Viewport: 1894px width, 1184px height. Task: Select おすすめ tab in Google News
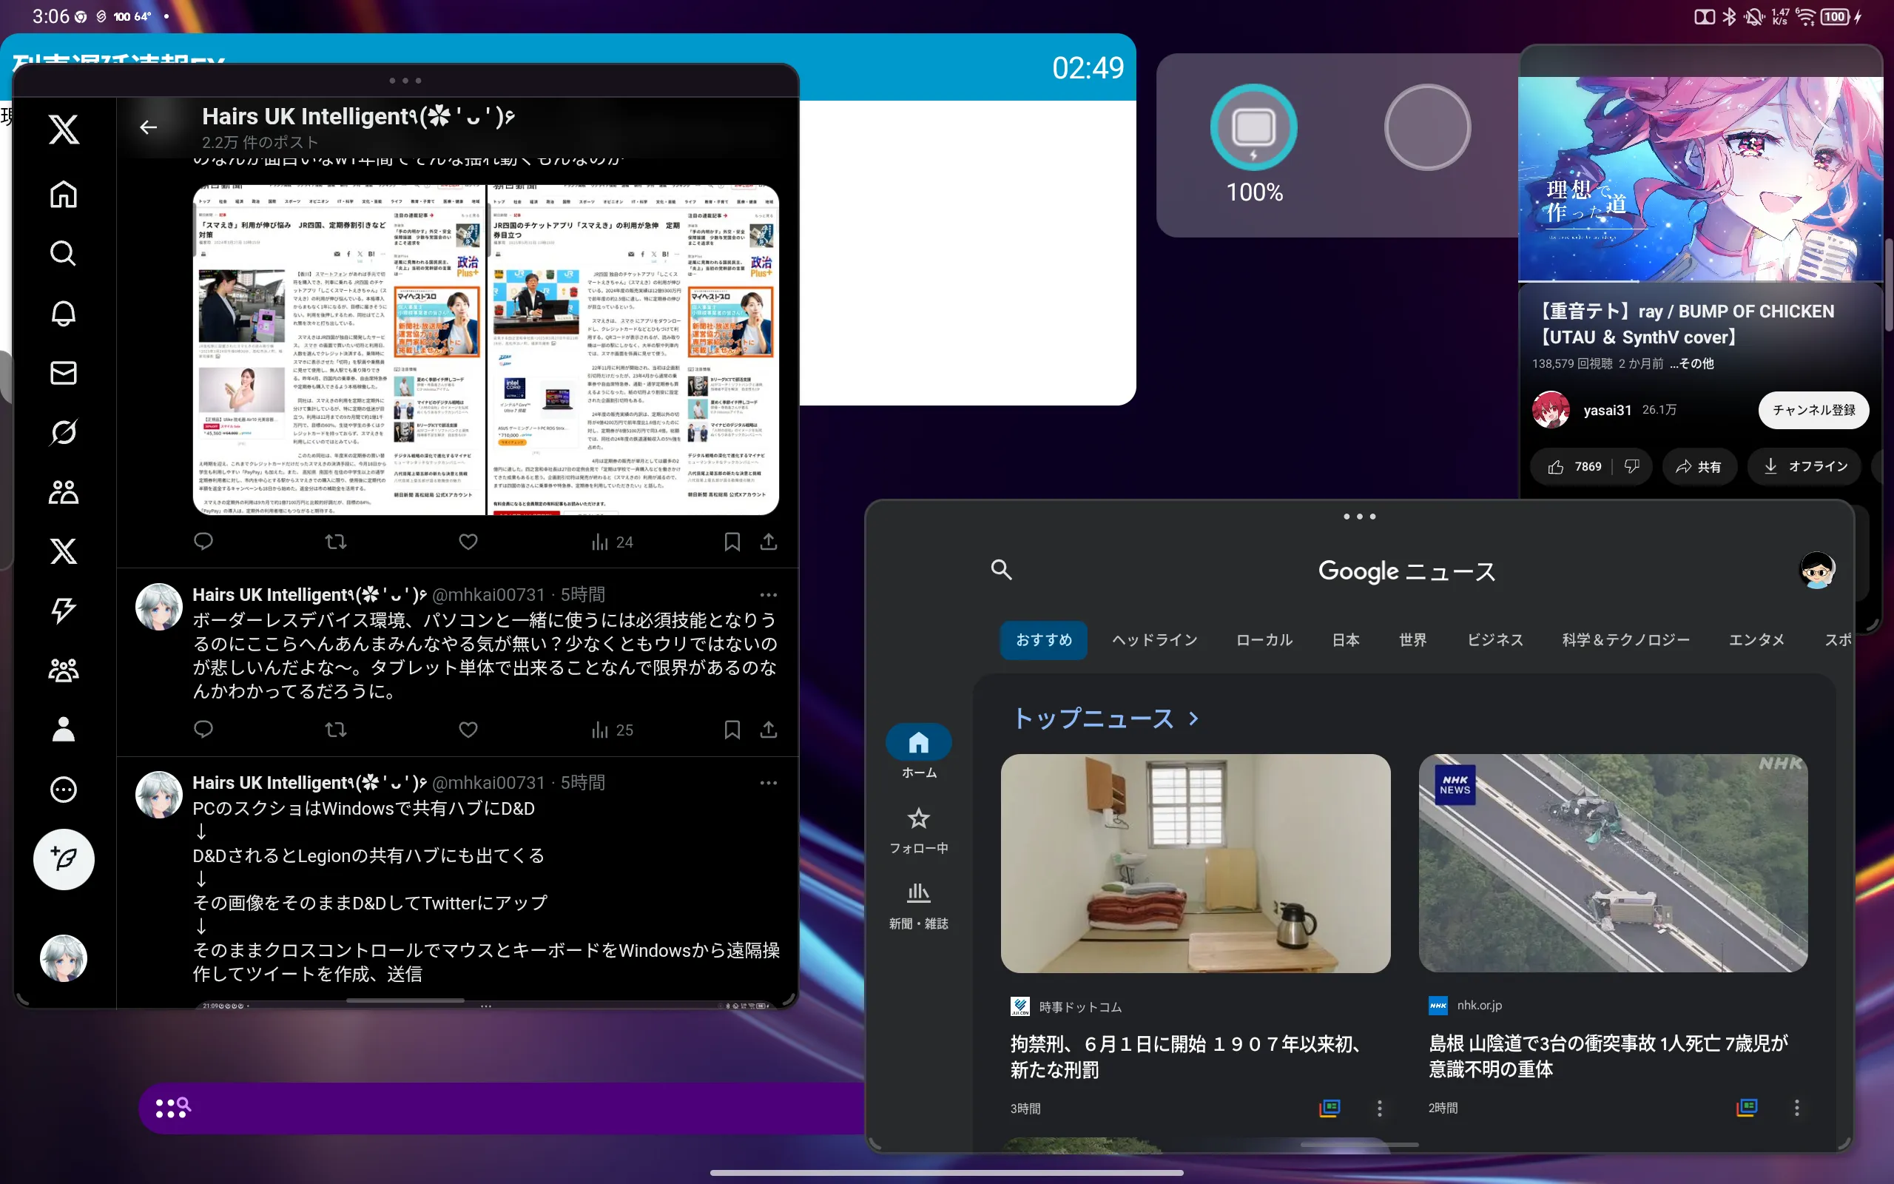point(1043,641)
